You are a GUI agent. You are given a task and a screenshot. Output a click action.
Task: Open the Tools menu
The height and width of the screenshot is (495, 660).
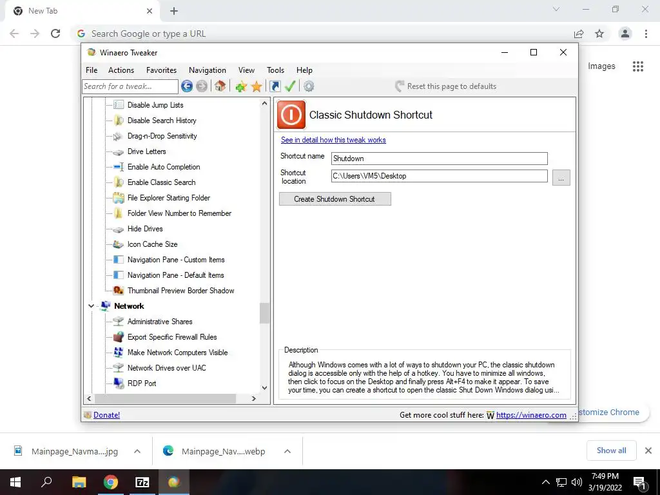(275, 70)
